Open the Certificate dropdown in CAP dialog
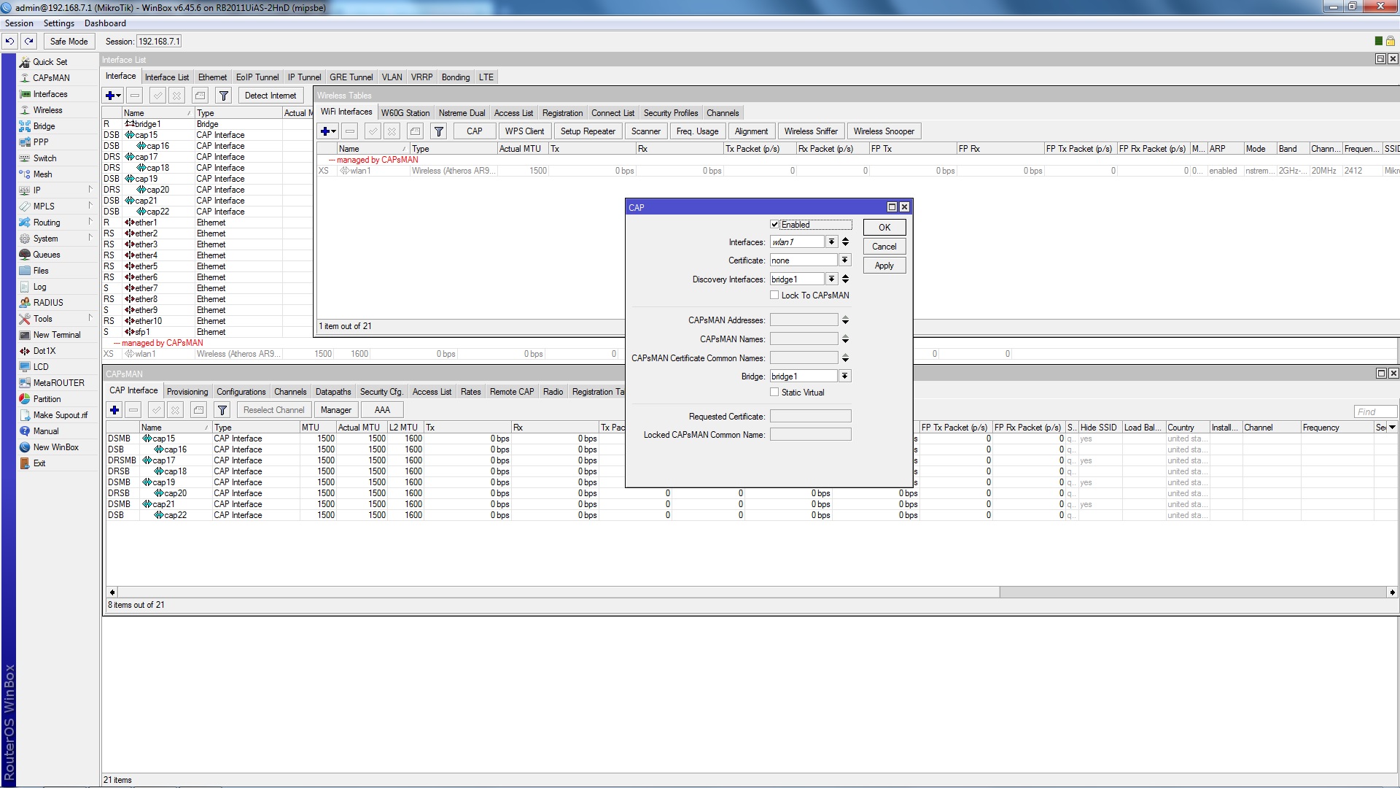Screen dimensions: 1400x788 (x=844, y=260)
